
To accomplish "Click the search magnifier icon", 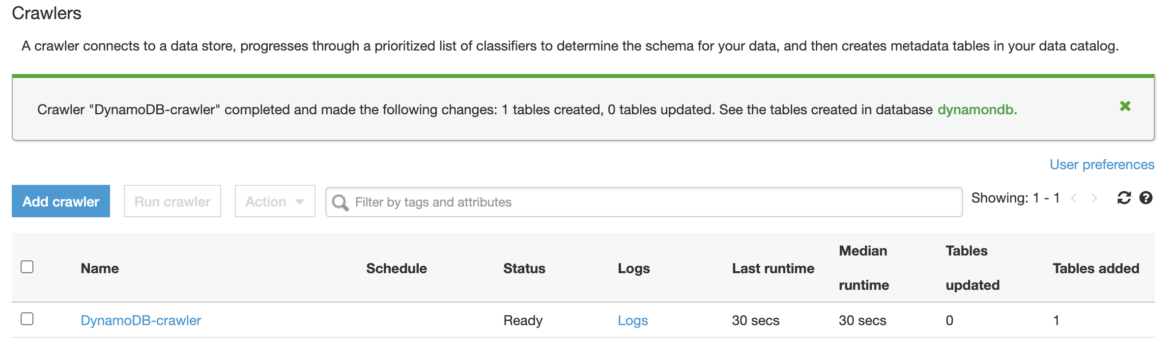I will 340,202.
